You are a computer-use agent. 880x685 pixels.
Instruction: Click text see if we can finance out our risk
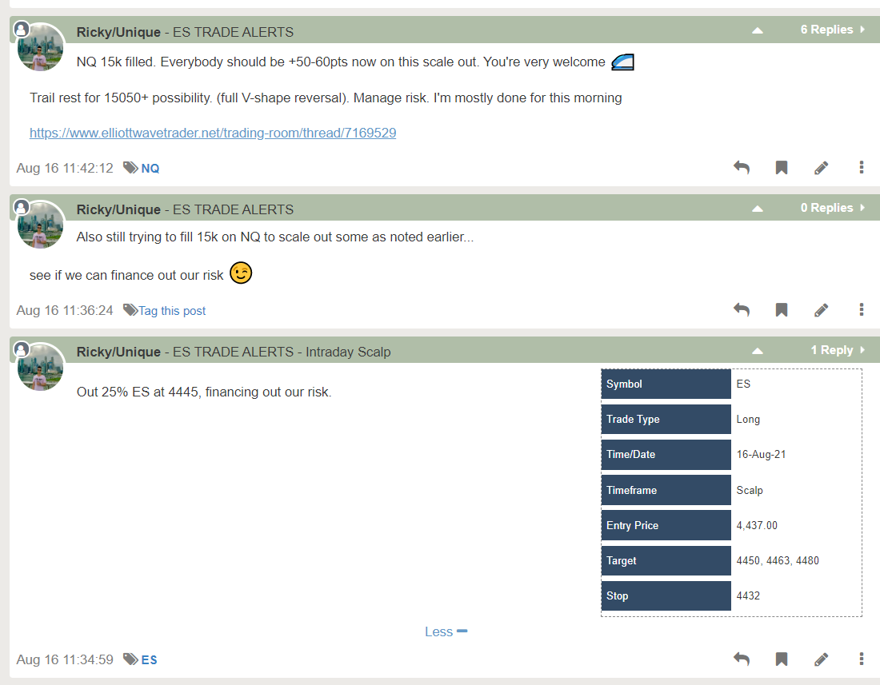(126, 275)
